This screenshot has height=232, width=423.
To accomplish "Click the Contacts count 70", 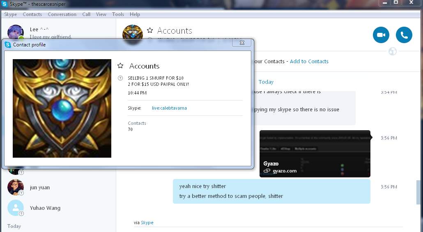I will [x=130, y=129].
